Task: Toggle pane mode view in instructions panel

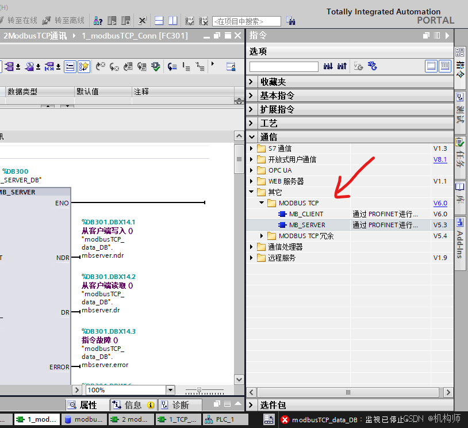Action: (431, 66)
